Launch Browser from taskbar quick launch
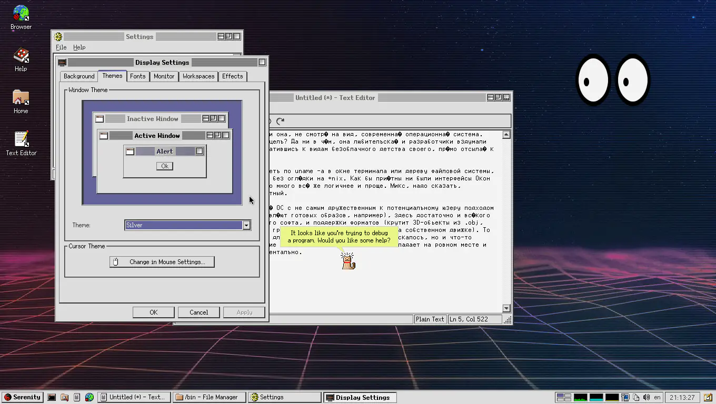The height and width of the screenshot is (404, 716). tap(89, 397)
